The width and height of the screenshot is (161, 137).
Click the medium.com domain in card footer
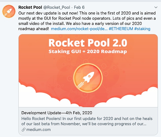click(38, 130)
